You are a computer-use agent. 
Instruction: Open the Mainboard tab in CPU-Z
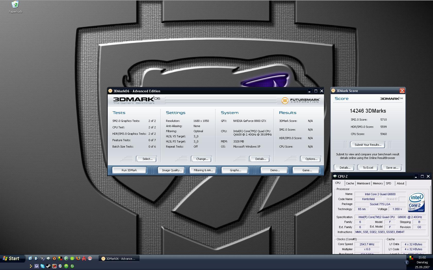click(363, 183)
